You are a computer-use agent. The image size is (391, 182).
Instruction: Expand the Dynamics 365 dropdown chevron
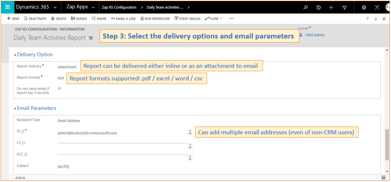click(x=55, y=7)
